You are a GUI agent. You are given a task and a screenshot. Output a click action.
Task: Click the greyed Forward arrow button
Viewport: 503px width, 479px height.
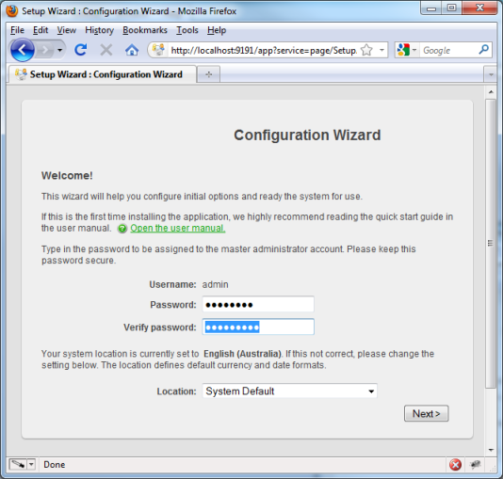point(44,50)
